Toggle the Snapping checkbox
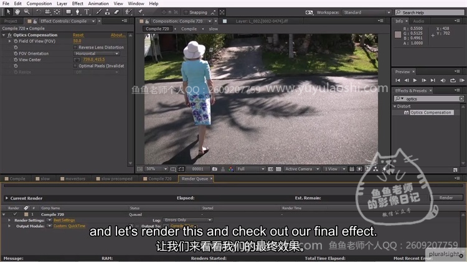Image resolution: width=467 pixels, height=262 pixels. coord(186,12)
